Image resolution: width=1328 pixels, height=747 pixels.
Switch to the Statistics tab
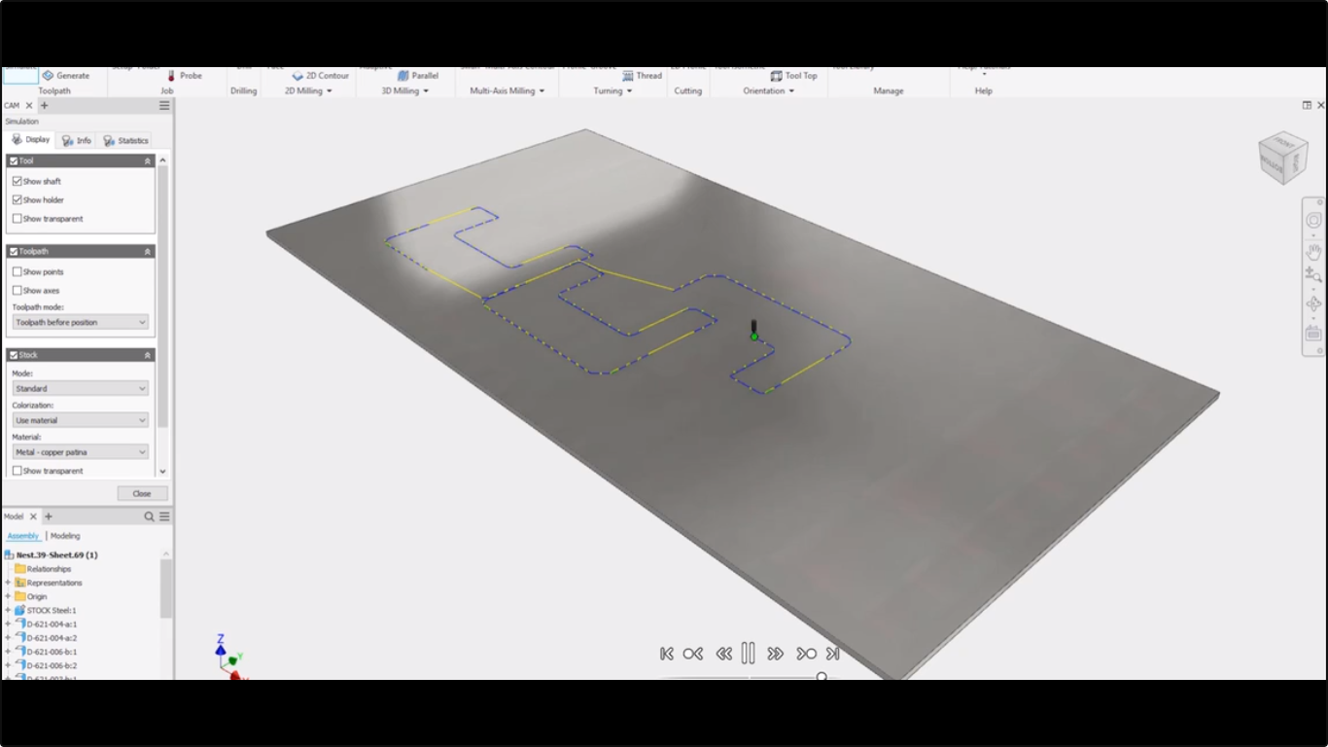[125, 140]
